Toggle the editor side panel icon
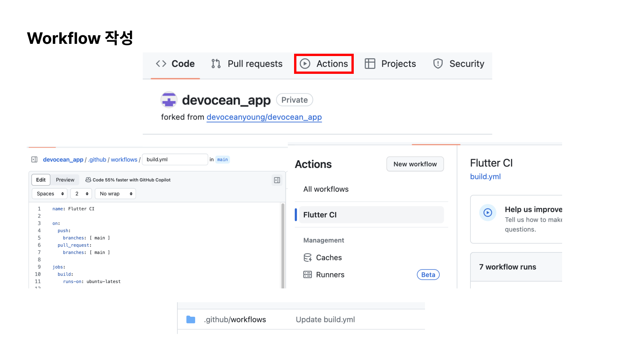The image size is (633, 356). coord(277,180)
